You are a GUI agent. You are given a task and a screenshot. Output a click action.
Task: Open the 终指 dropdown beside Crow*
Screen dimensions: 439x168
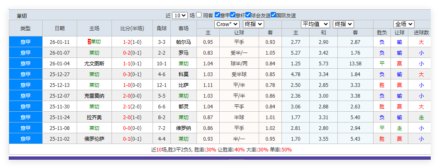click(x=253, y=24)
